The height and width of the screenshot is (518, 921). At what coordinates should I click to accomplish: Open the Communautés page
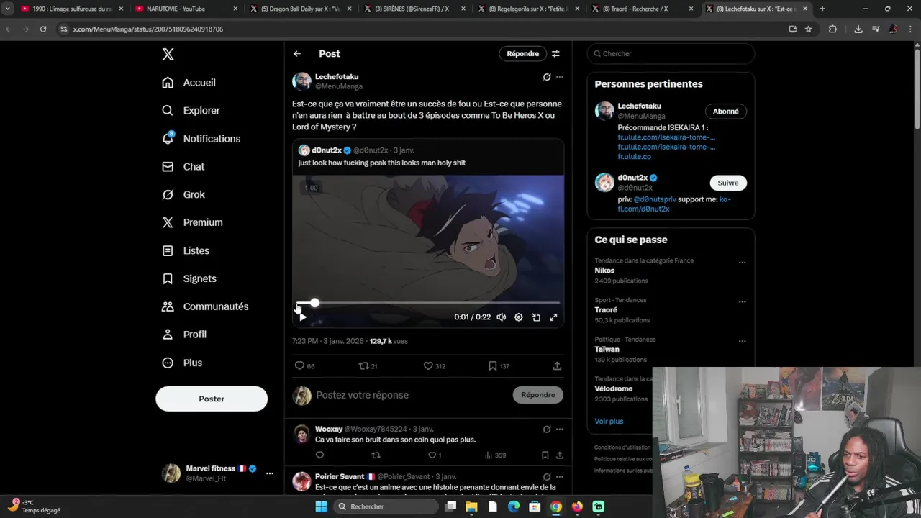click(x=205, y=307)
